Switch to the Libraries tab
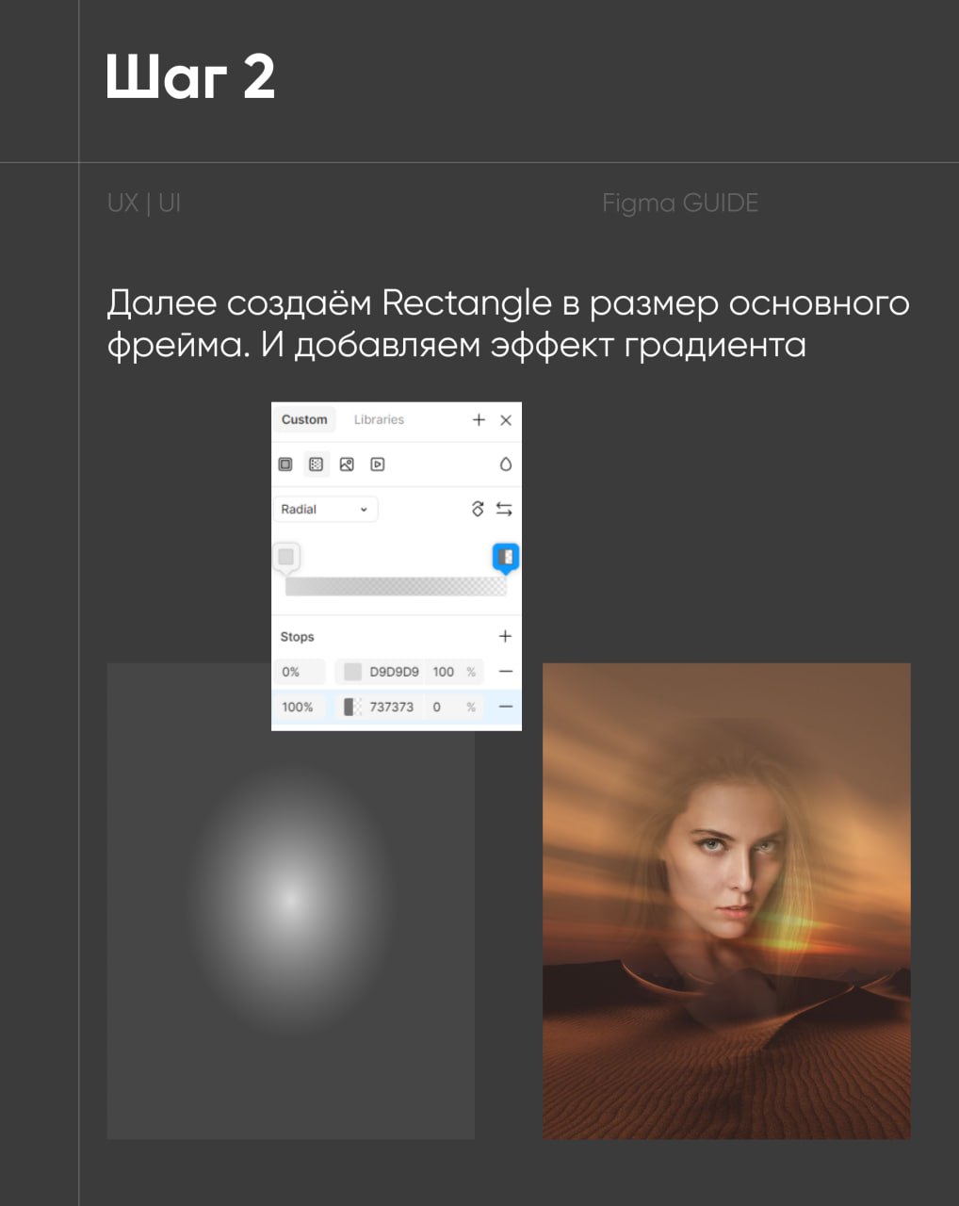The width and height of the screenshot is (959, 1206). click(379, 420)
